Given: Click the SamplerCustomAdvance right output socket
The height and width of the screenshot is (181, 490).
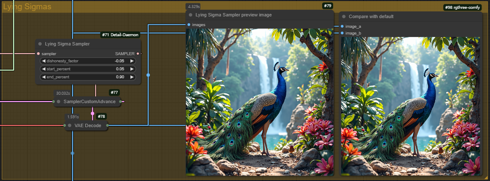Looking at the screenshot, I should [120, 101].
